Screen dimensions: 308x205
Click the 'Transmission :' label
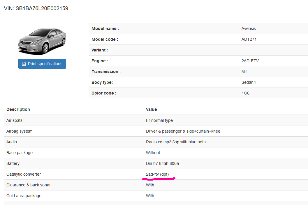click(x=106, y=72)
